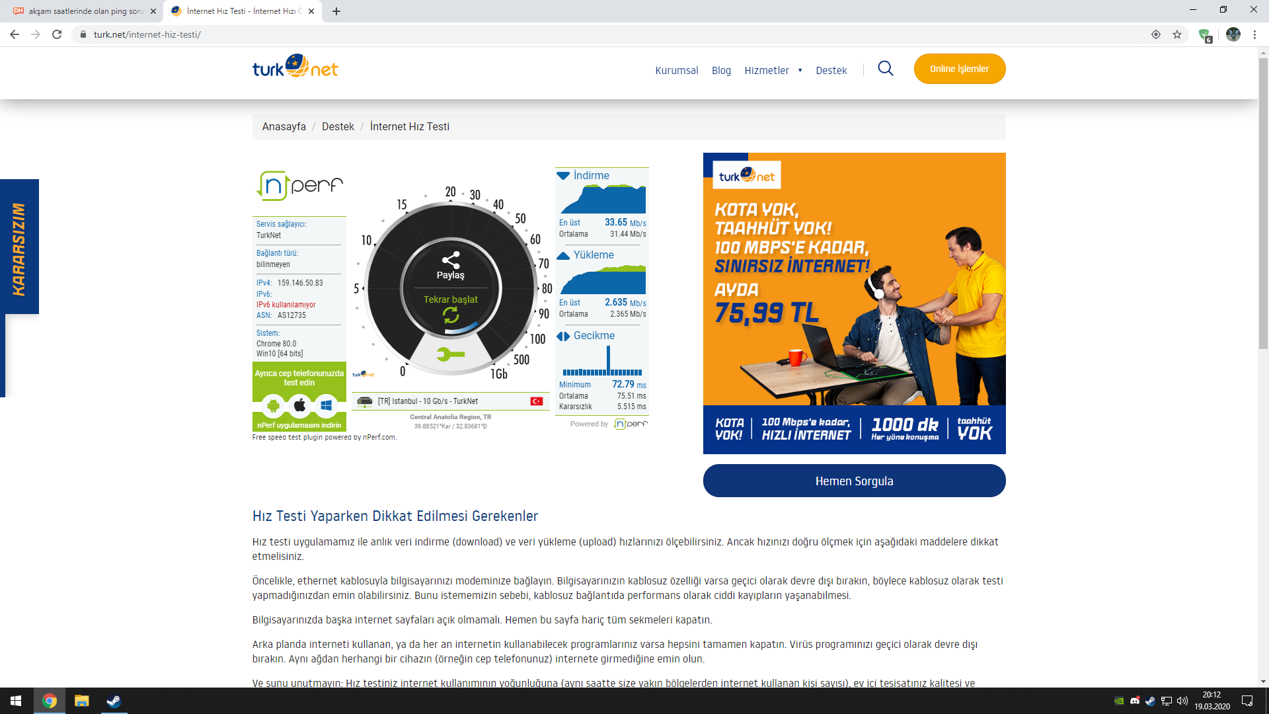Select the İnternet Hız Testi tab
This screenshot has height=714, width=1269.
[242, 11]
